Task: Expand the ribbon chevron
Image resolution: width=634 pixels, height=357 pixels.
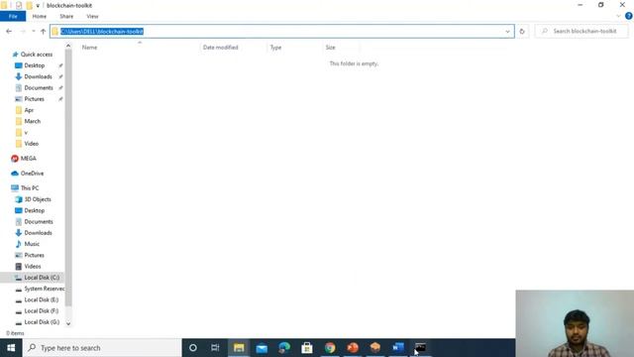Action: (x=618, y=16)
